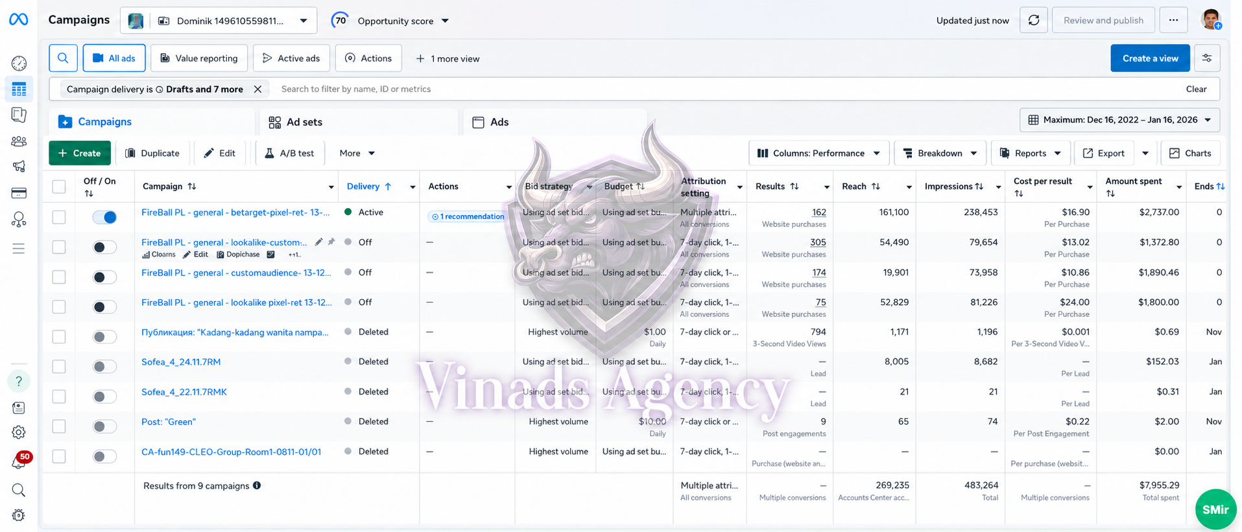The image size is (1242, 532).
Task: Check the select-all header checkbox
Action: (x=59, y=187)
